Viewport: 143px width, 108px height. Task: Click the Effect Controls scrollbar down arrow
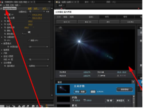(x=52, y=95)
